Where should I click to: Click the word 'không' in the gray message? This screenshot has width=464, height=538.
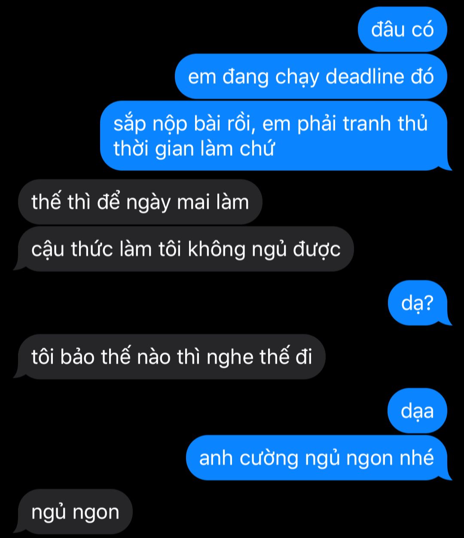pyautogui.click(x=216, y=250)
